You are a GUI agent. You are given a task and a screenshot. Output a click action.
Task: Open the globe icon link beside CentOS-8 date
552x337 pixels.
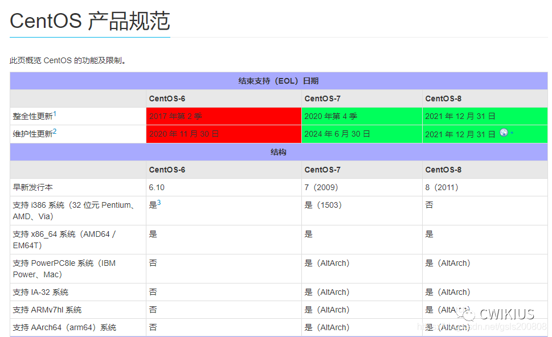tap(505, 132)
